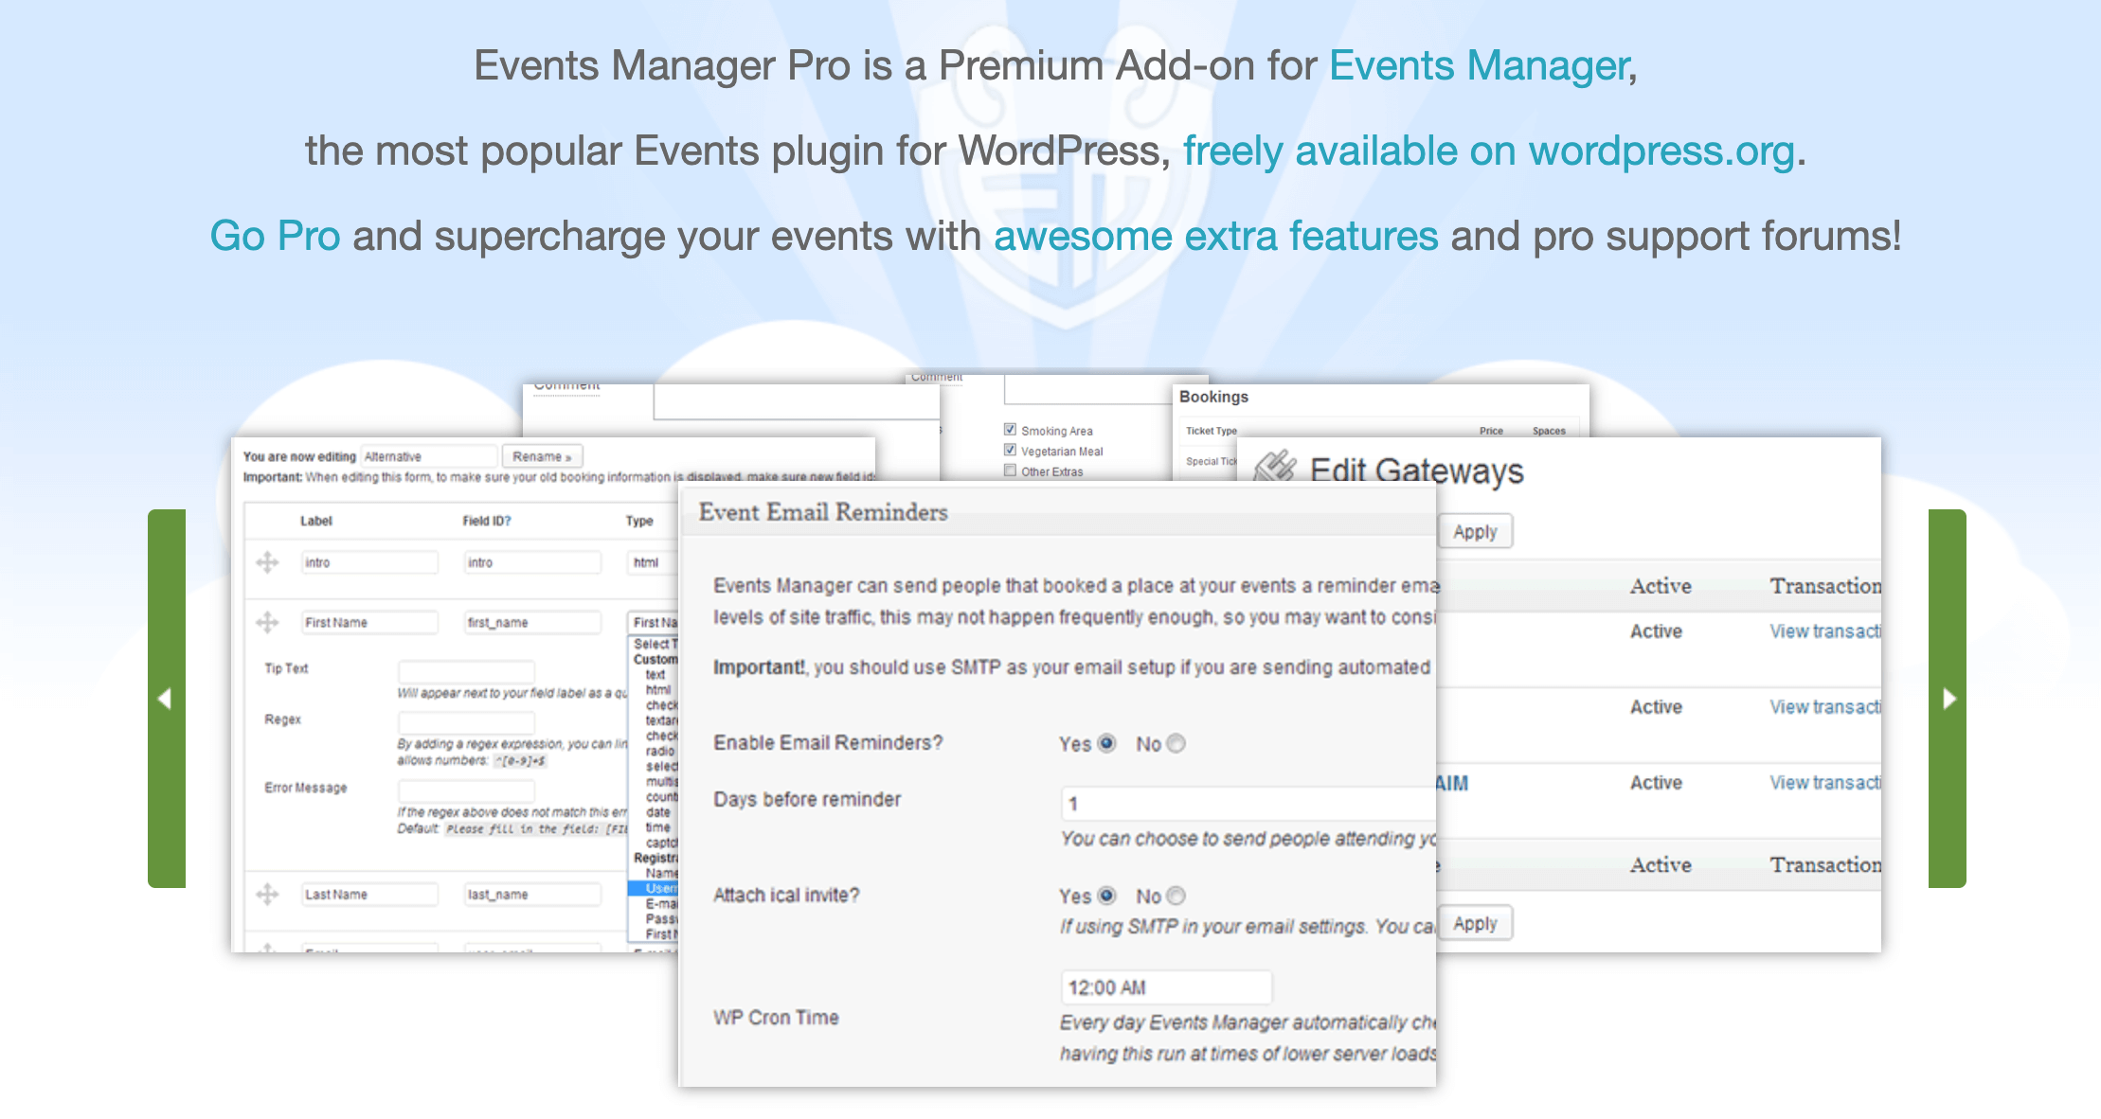Click the Ticket Type column header
Screen dimensions: 2101x1119
click(1212, 431)
